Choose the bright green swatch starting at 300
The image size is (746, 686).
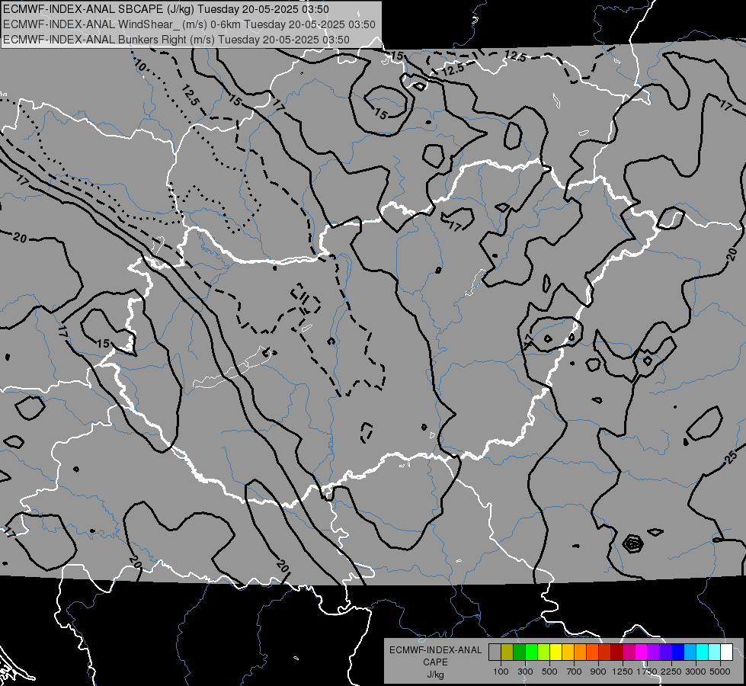point(531,652)
